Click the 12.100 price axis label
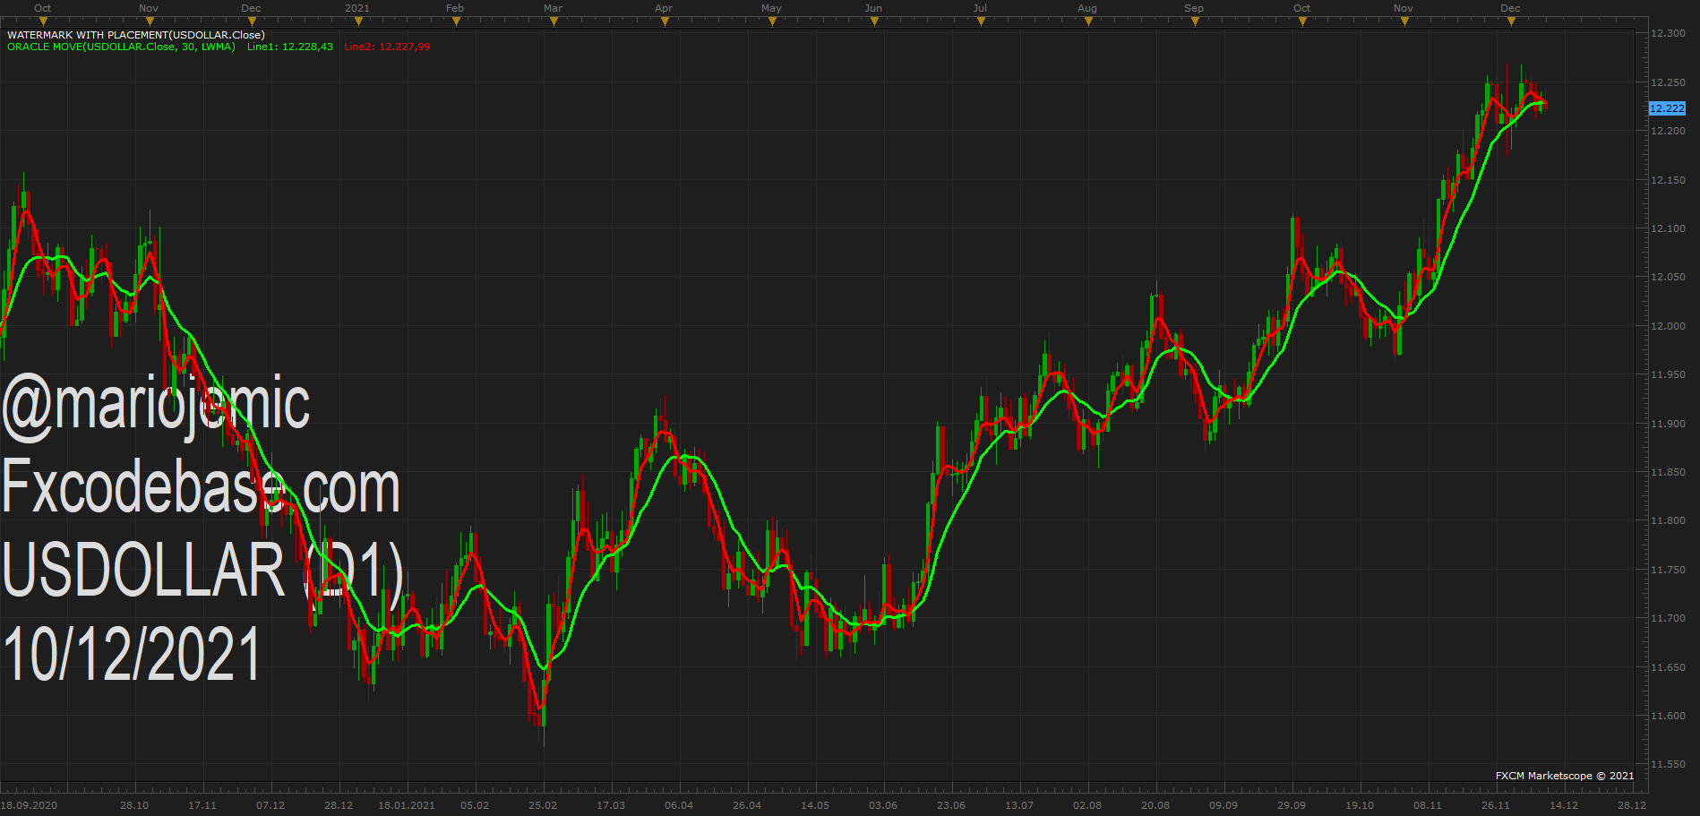Screen dimensions: 1700x816 click(x=1668, y=228)
